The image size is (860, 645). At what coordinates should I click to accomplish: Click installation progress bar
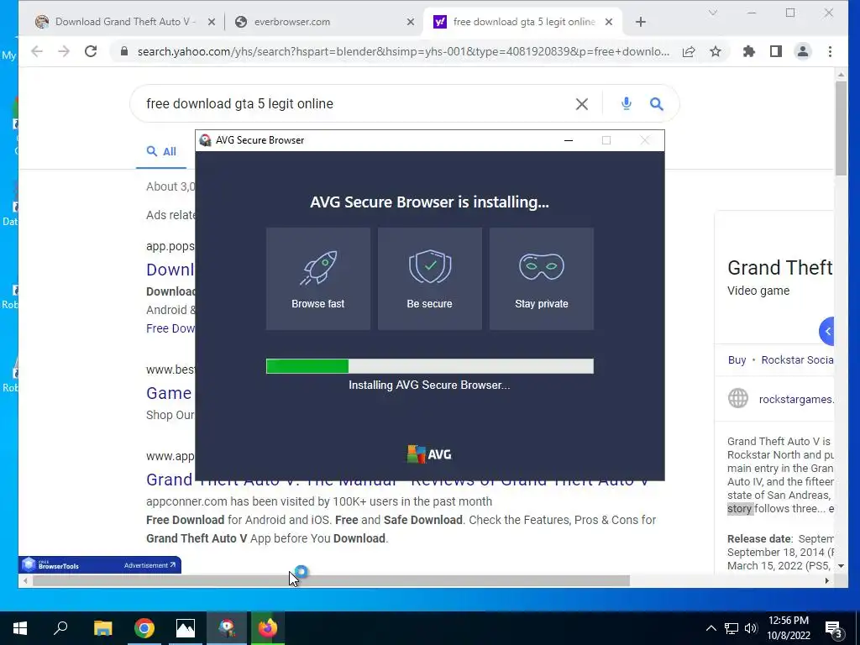(429, 366)
